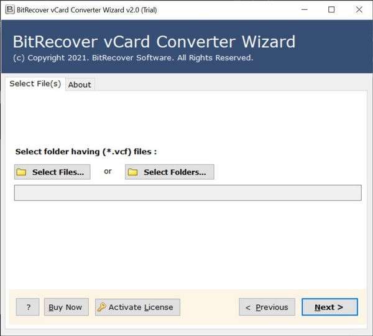This screenshot has height=336, width=373.
Task: Click the window title text 'v2.0 (Trial)'
Action: click(141, 10)
